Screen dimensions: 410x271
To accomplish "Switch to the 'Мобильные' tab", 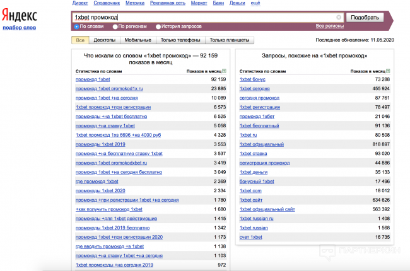I will (138, 40).
